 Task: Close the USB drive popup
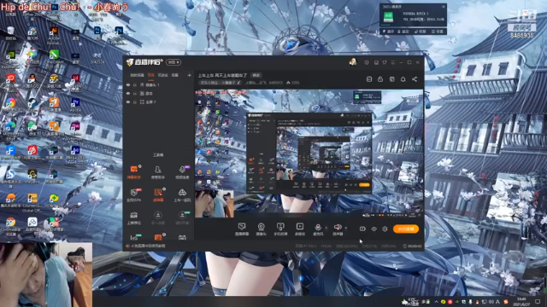[x=444, y=7]
